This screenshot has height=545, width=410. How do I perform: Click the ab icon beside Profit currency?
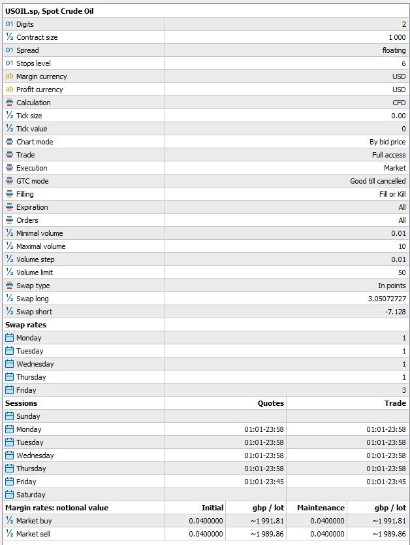(x=9, y=90)
